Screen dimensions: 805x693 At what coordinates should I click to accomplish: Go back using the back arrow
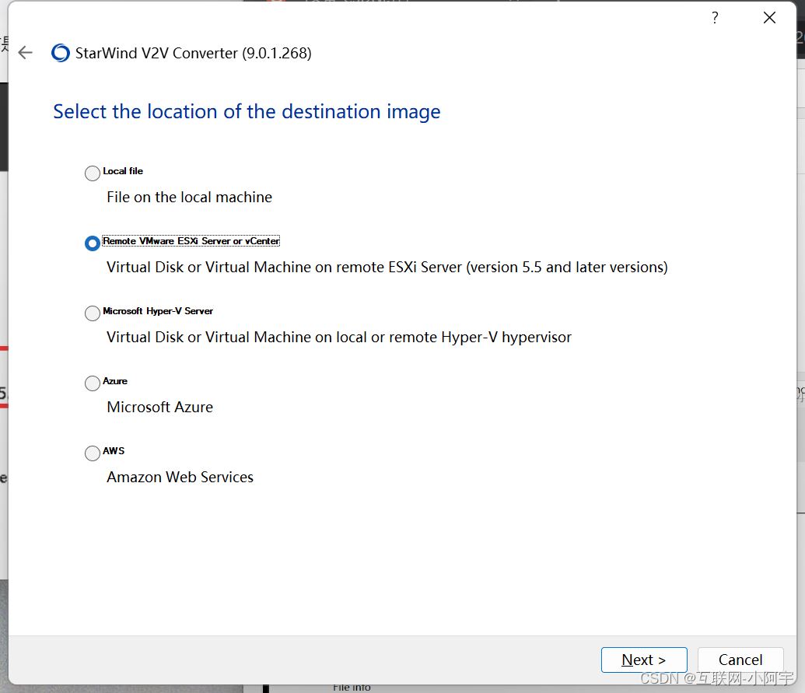click(x=25, y=52)
